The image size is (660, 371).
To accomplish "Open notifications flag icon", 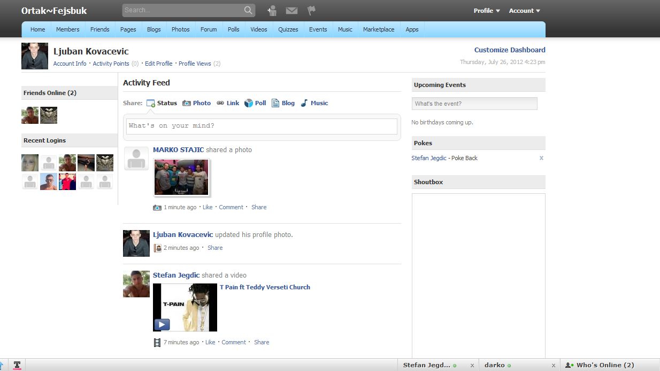I will (x=311, y=10).
